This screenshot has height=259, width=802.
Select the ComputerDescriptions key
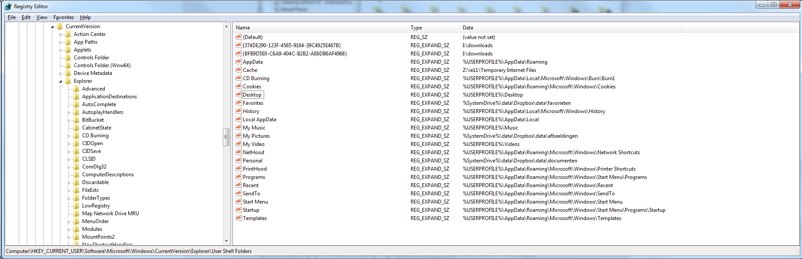click(108, 175)
